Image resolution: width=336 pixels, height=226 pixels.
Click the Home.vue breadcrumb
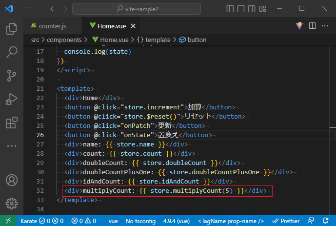pyautogui.click(x=111, y=40)
